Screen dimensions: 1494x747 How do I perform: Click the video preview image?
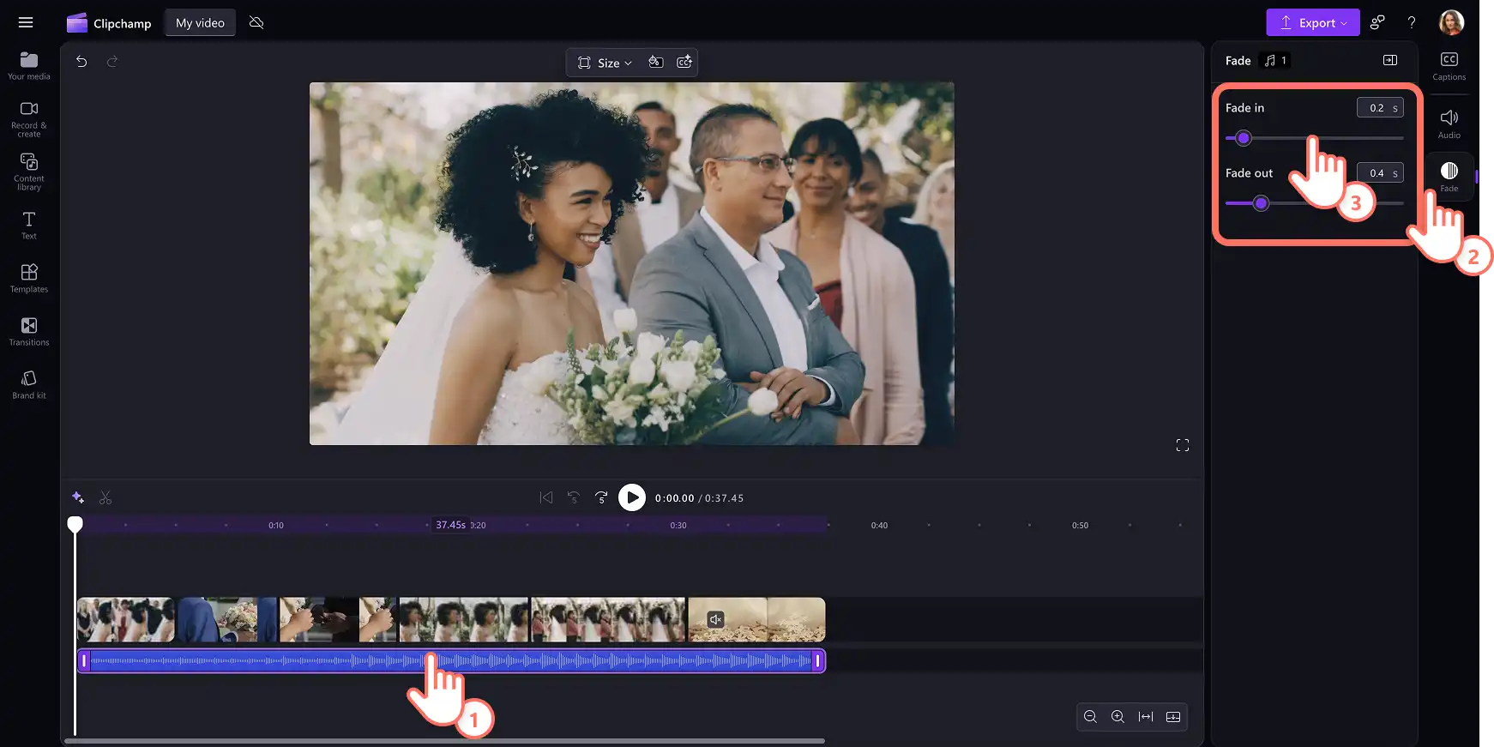632,263
